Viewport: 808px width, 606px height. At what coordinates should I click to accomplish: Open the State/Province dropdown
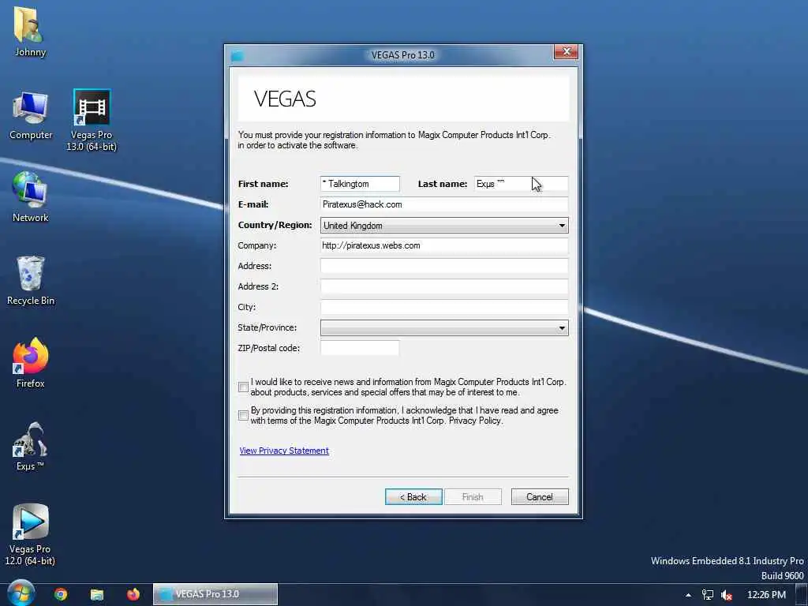click(x=444, y=327)
